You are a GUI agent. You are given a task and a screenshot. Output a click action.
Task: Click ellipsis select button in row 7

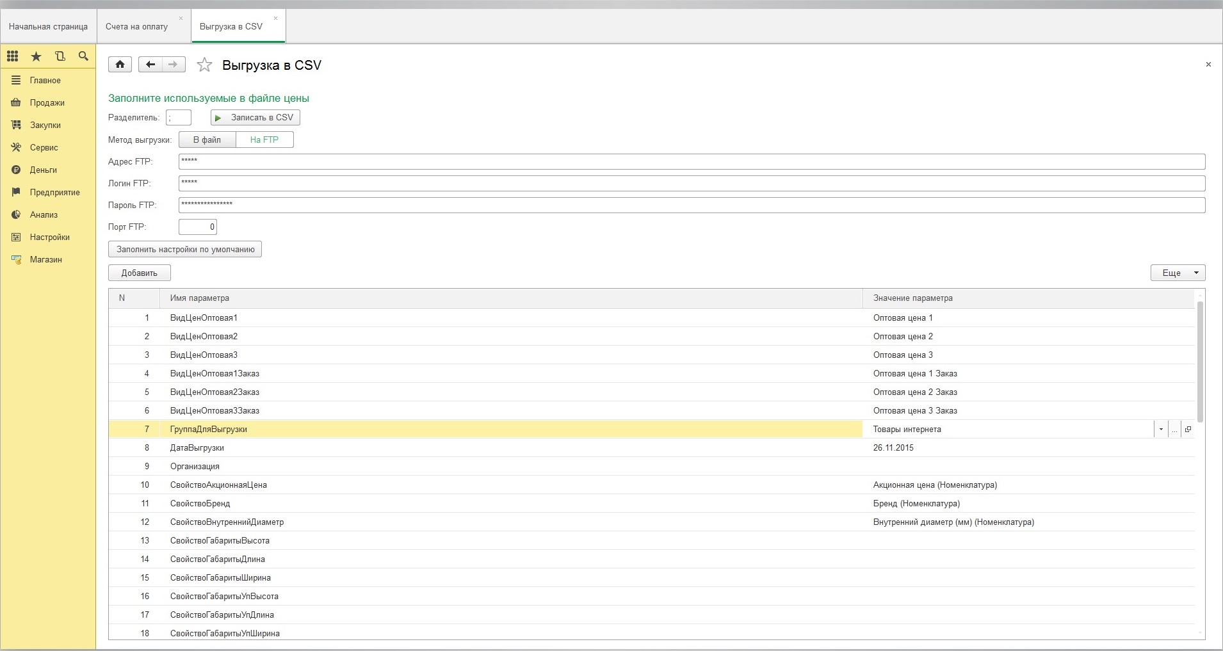1174,430
